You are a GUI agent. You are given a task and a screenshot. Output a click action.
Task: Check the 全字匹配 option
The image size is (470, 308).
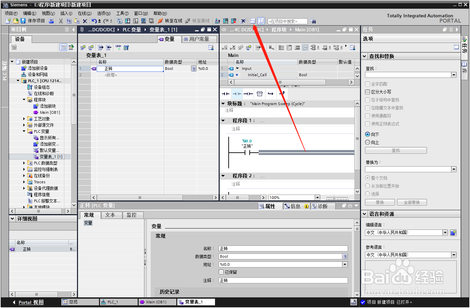point(368,84)
